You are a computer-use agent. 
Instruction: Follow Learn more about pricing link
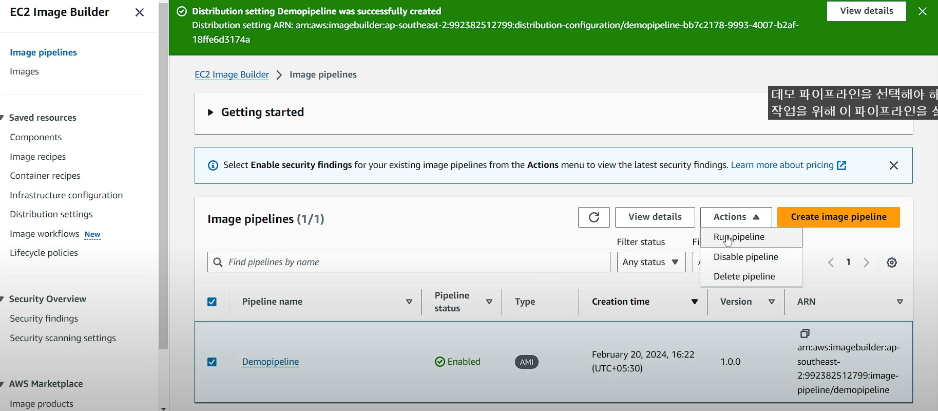(x=782, y=165)
